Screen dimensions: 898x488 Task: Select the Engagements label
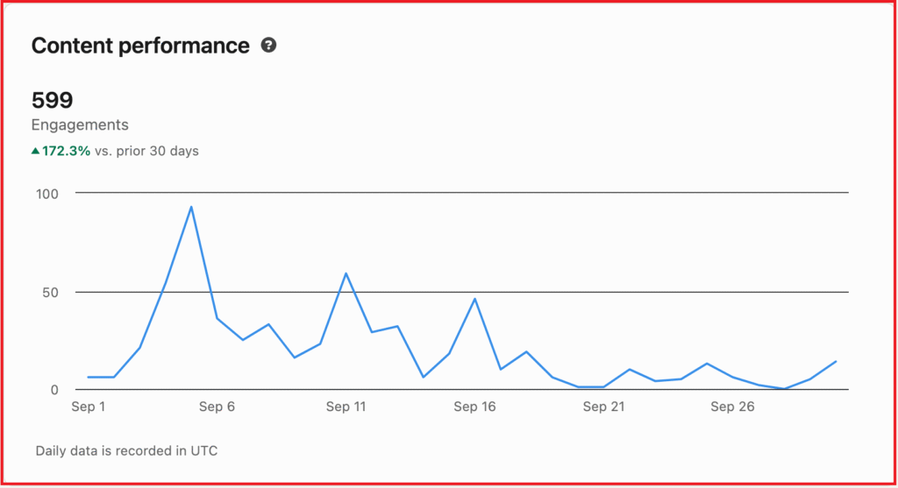(80, 124)
